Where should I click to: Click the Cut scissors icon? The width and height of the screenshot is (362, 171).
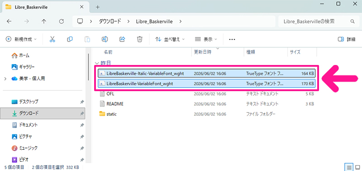pos(52,39)
